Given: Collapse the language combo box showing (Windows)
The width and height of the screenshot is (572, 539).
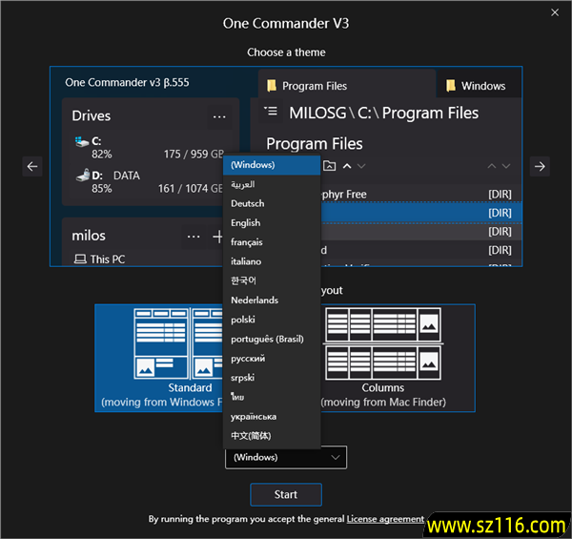Looking at the screenshot, I should [x=286, y=458].
